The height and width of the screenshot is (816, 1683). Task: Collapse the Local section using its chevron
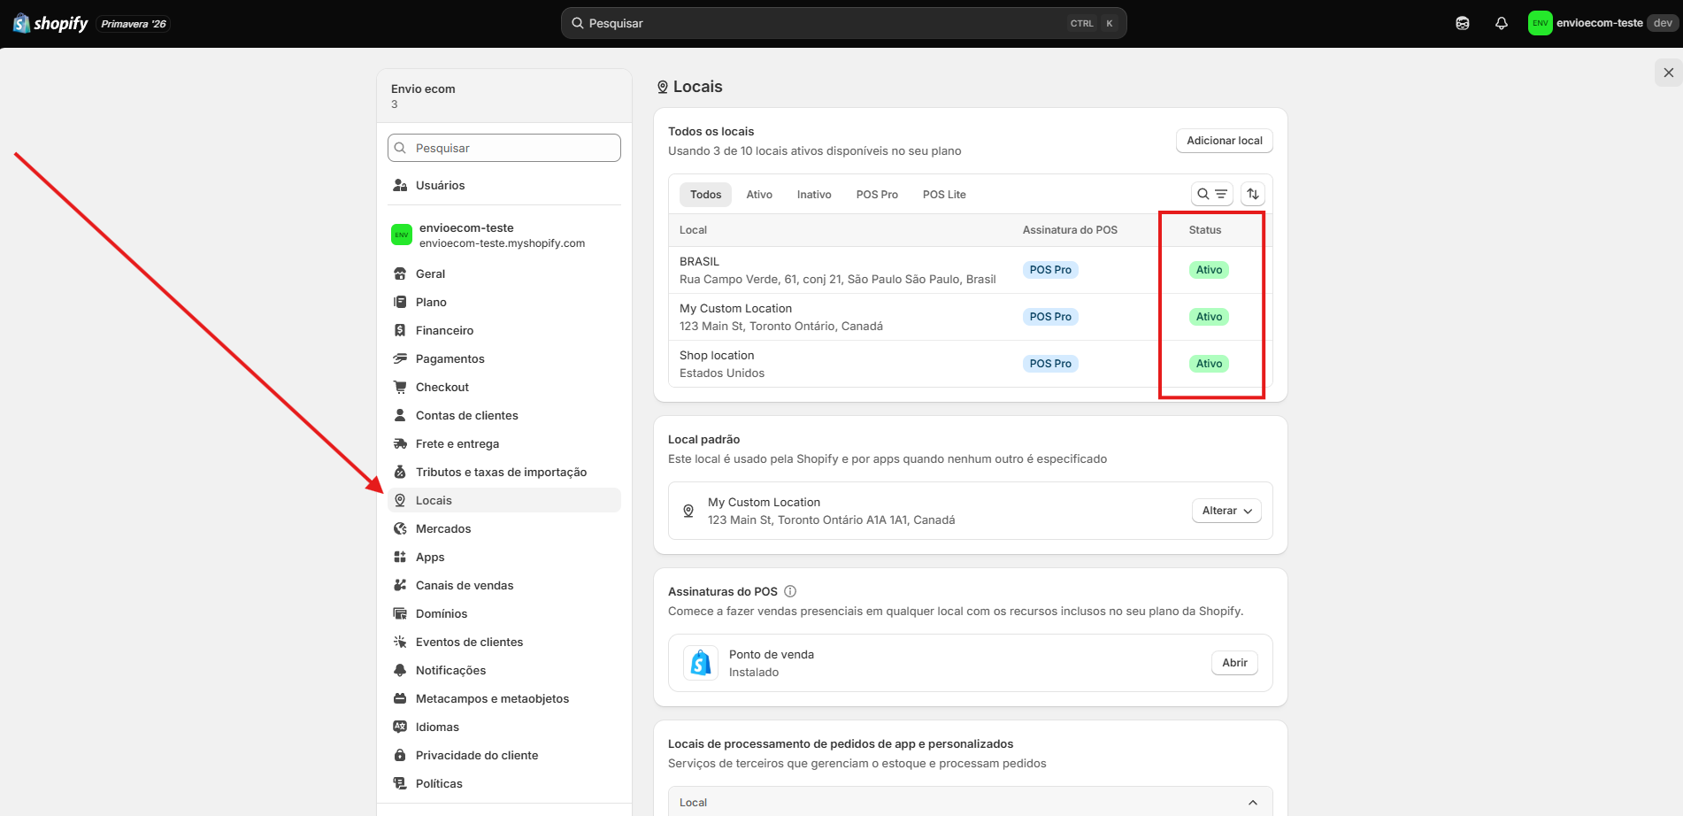pos(1253,803)
